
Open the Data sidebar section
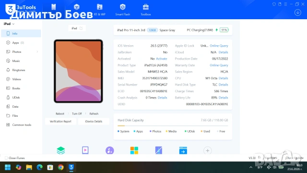[x=21, y=107]
